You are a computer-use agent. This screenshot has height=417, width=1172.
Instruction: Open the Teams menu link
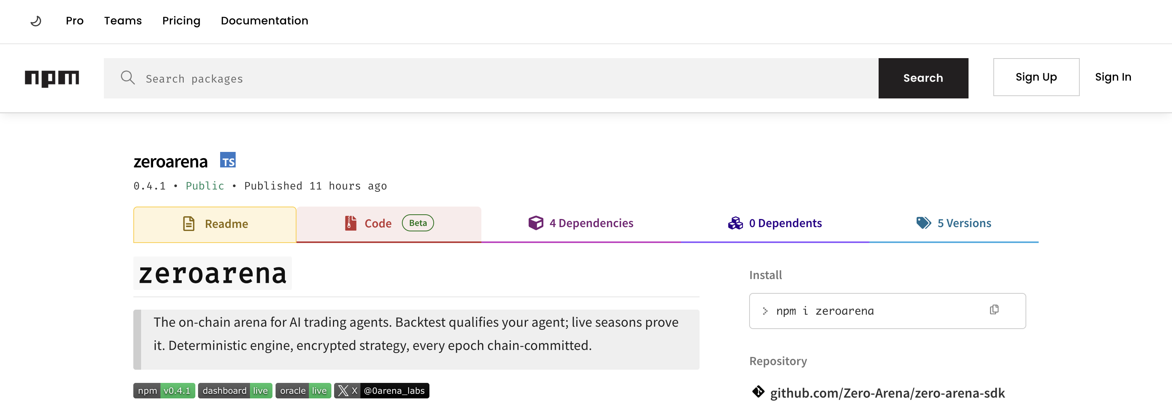point(123,21)
